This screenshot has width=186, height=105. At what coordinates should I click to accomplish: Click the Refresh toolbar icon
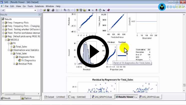pyautogui.click(x=100, y=10)
